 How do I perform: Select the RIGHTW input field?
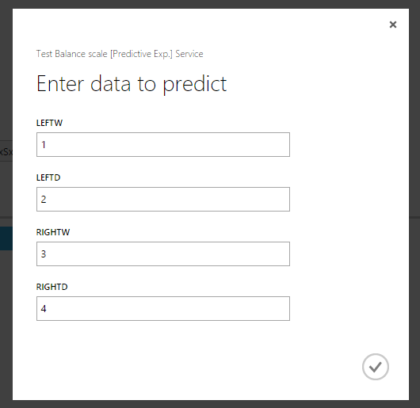pyautogui.click(x=163, y=254)
